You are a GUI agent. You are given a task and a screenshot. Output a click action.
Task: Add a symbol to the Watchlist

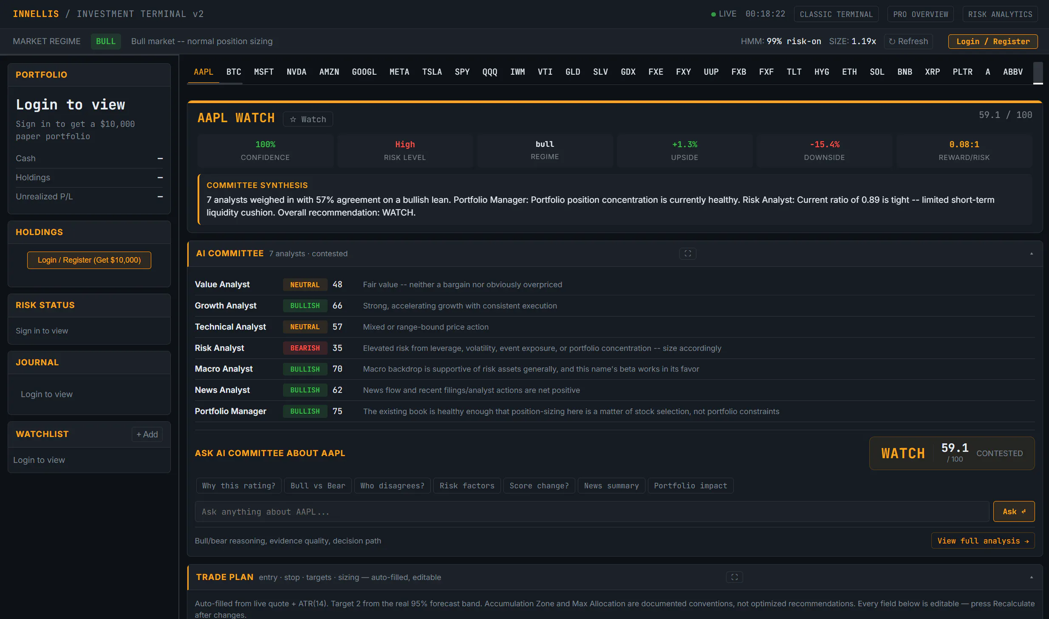tap(147, 434)
